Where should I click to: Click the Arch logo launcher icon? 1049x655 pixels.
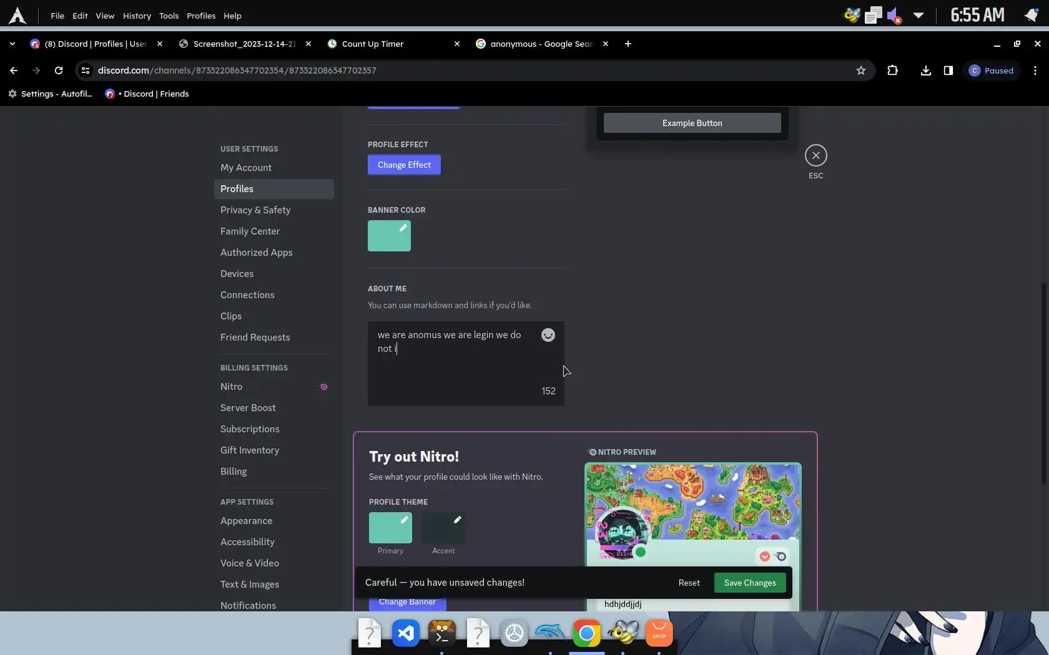[17, 16]
